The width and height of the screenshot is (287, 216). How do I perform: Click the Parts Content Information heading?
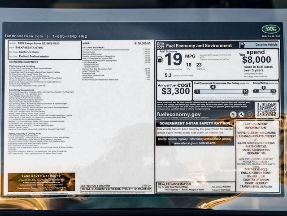click(256, 126)
